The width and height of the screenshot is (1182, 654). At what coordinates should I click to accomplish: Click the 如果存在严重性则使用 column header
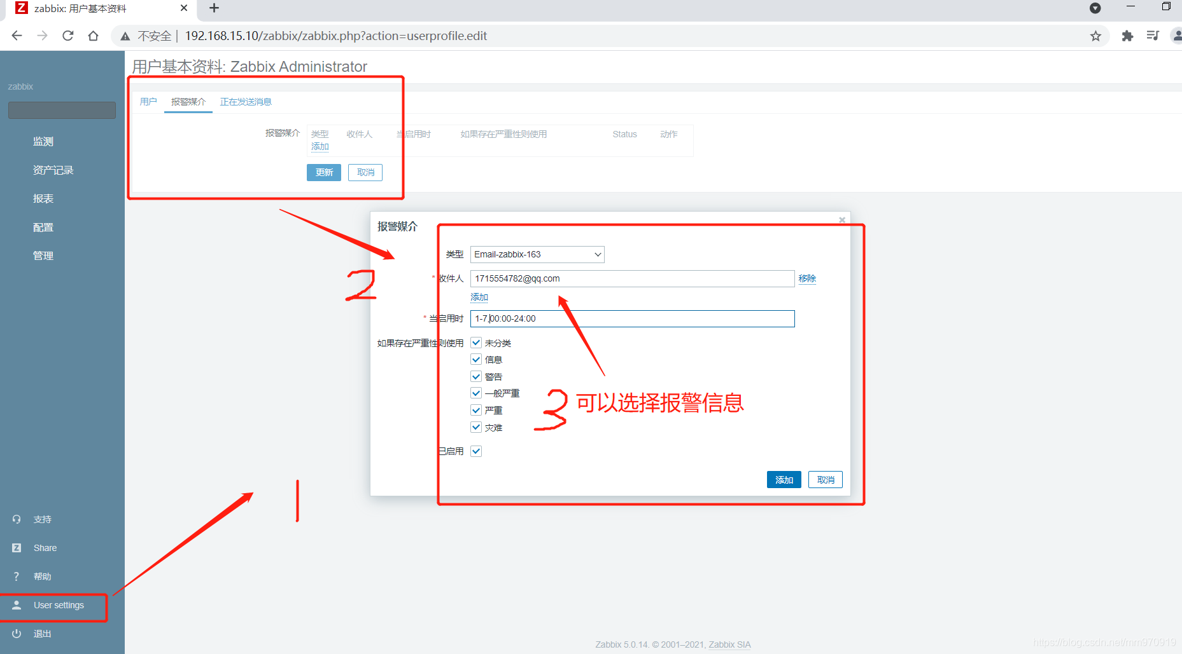pyautogui.click(x=503, y=134)
